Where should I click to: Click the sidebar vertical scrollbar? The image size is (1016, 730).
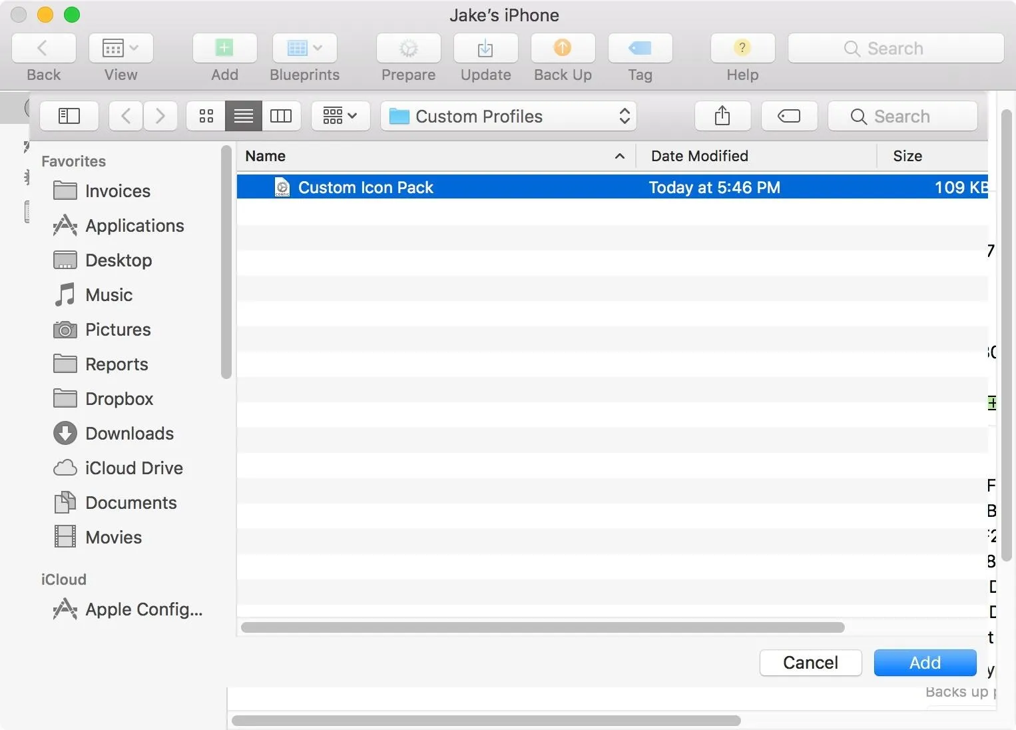click(226, 262)
